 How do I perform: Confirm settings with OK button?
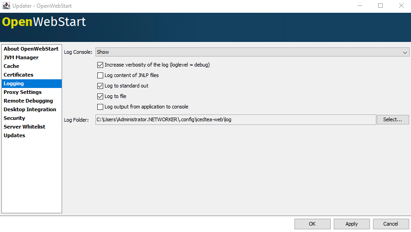tap(312, 224)
